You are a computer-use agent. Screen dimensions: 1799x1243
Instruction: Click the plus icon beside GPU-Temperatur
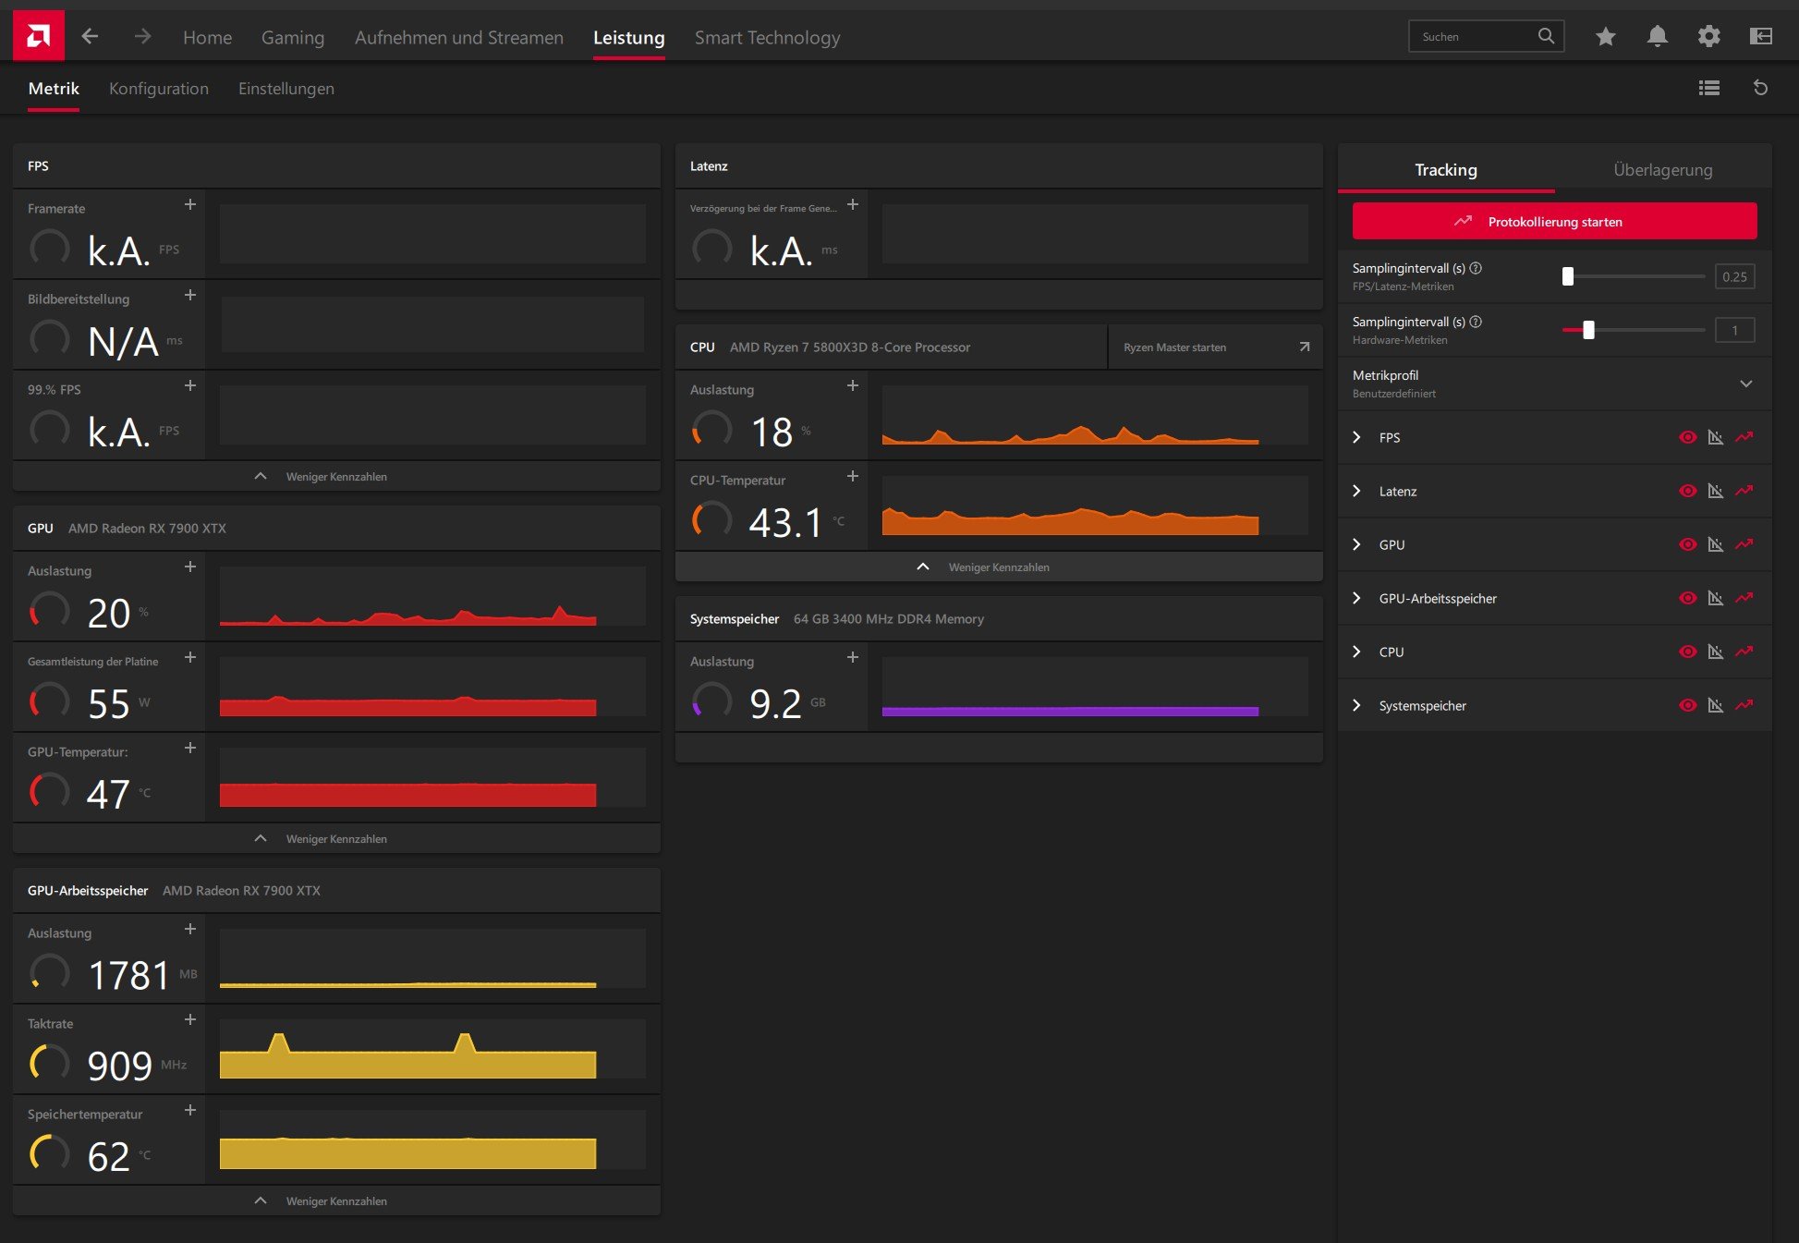click(x=190, y=748)
